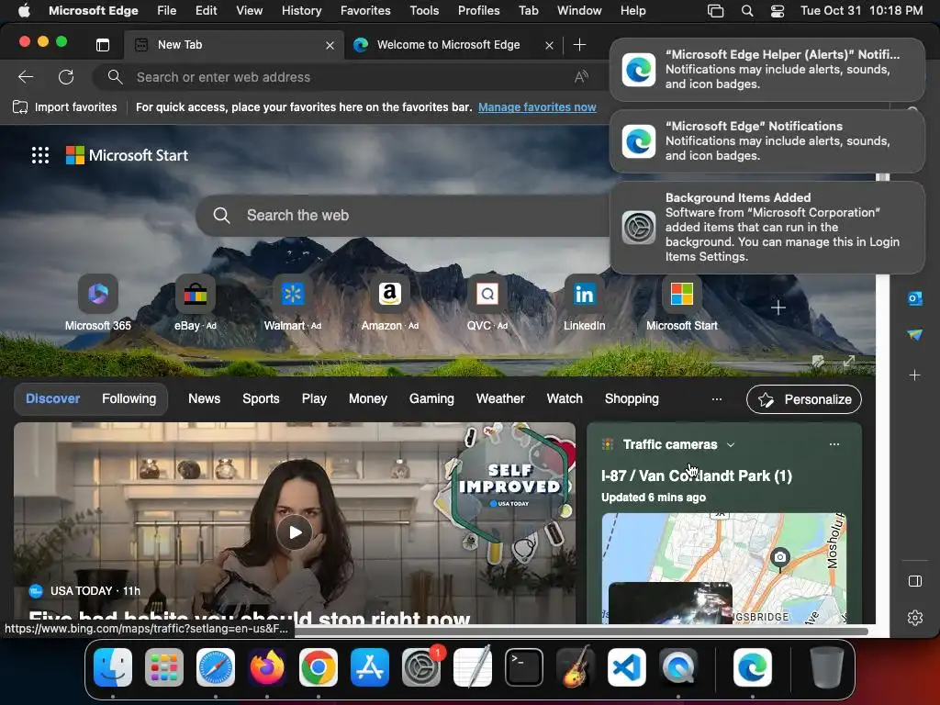Open the News category
The height and width of the screenshot is (705, 940).
(204, 398)
